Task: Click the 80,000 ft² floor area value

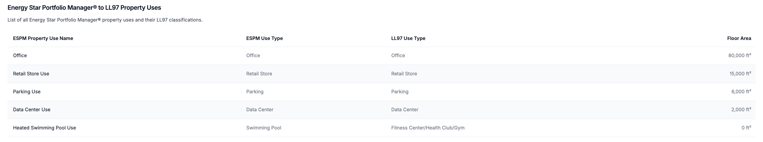Action: [x=739, y=55]
